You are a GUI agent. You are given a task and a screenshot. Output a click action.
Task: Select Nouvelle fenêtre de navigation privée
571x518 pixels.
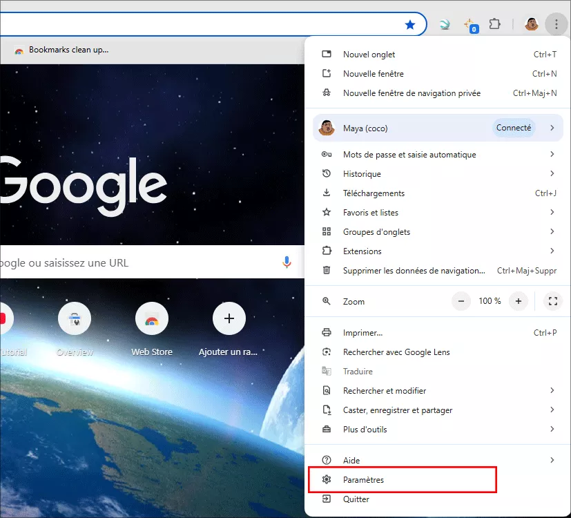(x=412, y=93)
